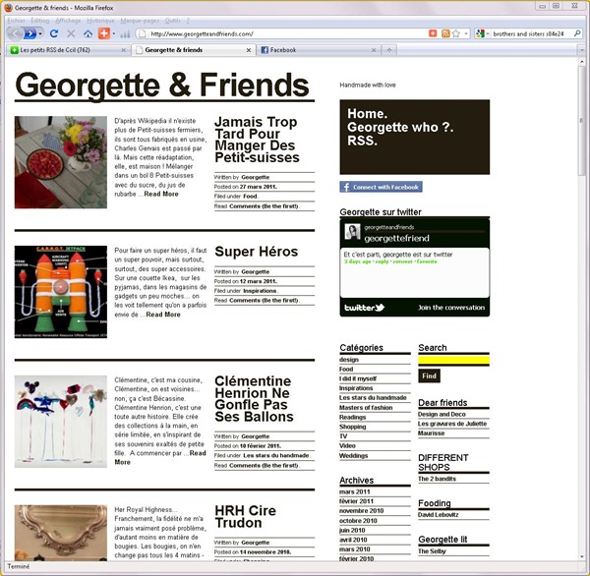
Task: Open the Home. navigation link
Action: tap(367, 114)
